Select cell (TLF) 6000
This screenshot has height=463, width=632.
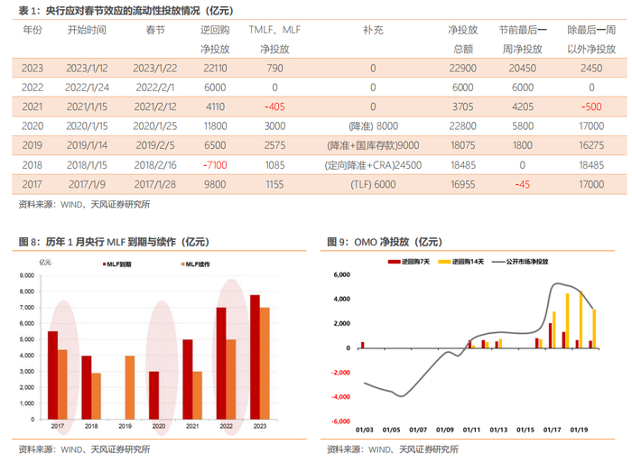tap(373, 184)
